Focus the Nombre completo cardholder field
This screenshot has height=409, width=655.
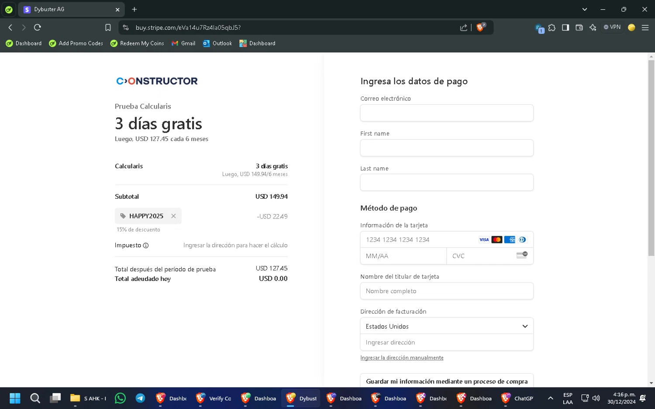(447, 291)
